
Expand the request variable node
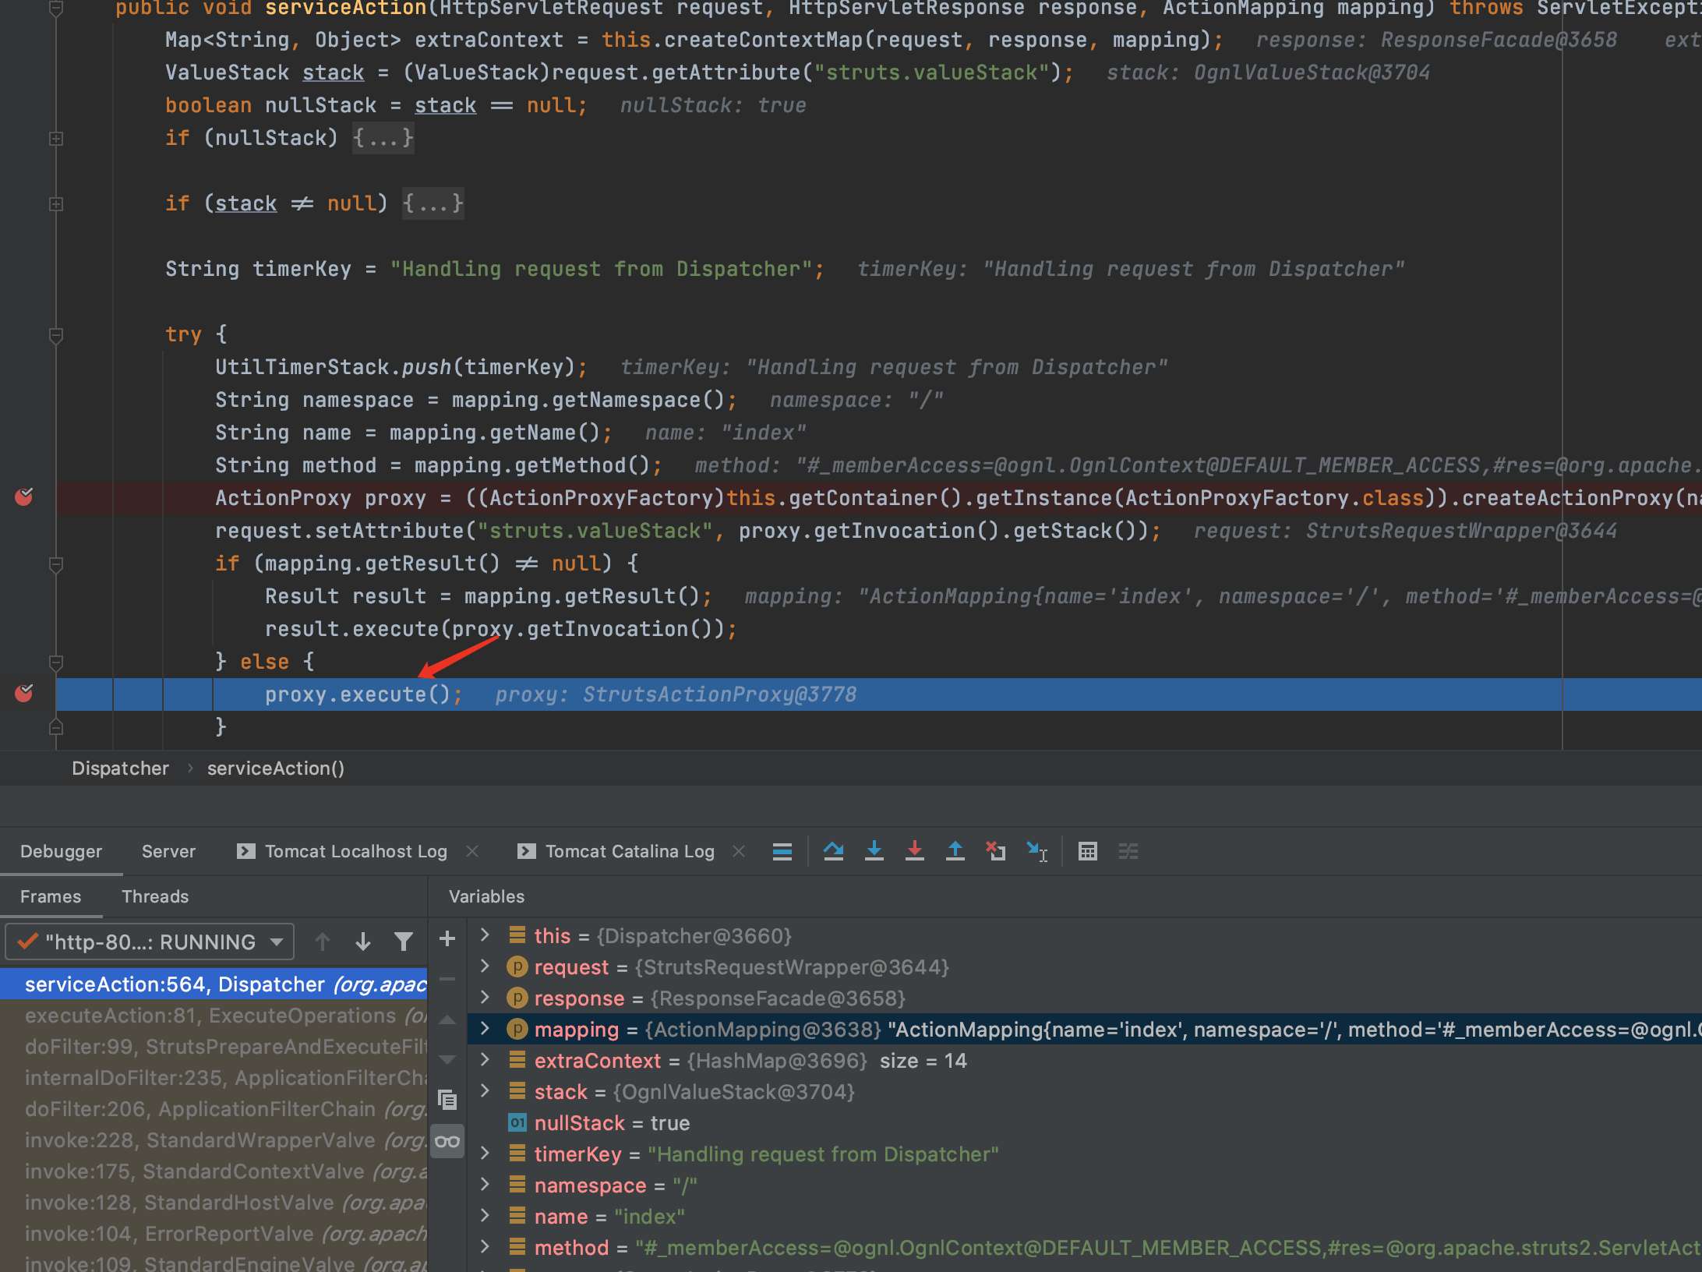click(485, 966)
